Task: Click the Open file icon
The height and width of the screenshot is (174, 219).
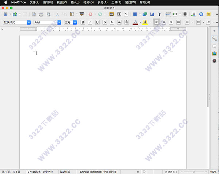Action: (15, 14)
